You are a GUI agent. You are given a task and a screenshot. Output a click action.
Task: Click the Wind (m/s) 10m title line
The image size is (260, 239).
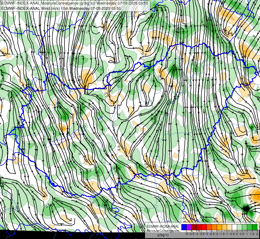(x=61, y=8)
